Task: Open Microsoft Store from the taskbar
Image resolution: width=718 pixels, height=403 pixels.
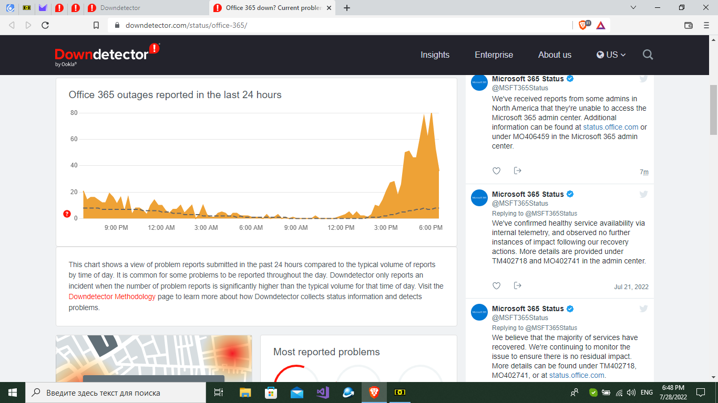Action: pyautogui.click(x=271, y=392)
